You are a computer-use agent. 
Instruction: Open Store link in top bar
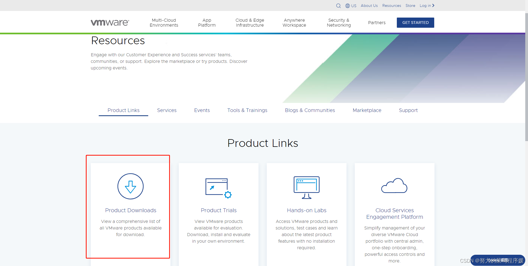[x=410, y=6]
